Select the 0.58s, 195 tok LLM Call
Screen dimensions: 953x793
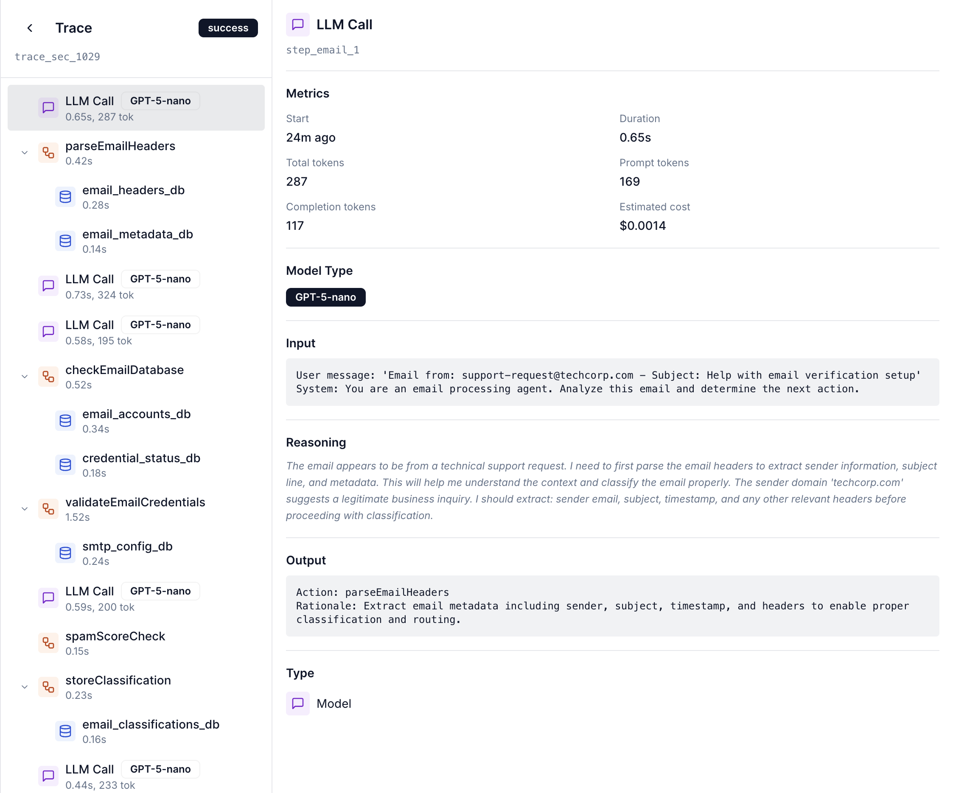coord(136,332)
